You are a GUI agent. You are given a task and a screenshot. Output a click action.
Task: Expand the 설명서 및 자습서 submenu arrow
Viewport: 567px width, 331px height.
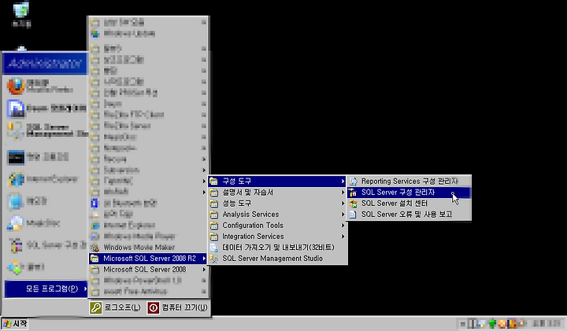pos(343,193)
